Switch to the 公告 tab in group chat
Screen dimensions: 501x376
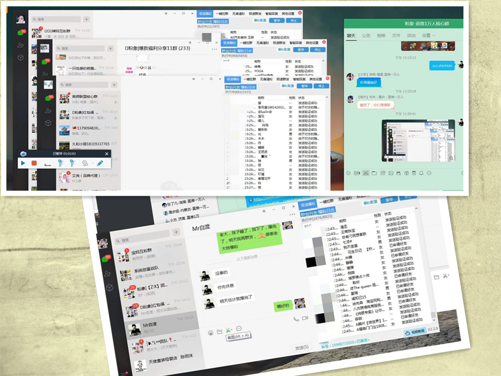[366, 35]
